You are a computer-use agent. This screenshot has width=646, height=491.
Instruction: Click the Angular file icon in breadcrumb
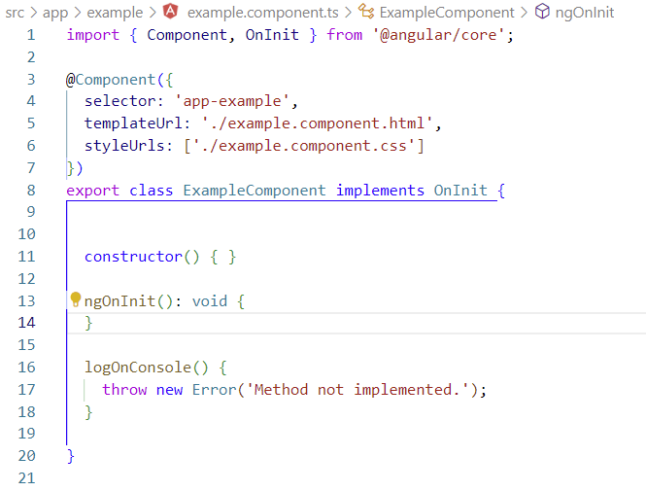tap(171, 12)
